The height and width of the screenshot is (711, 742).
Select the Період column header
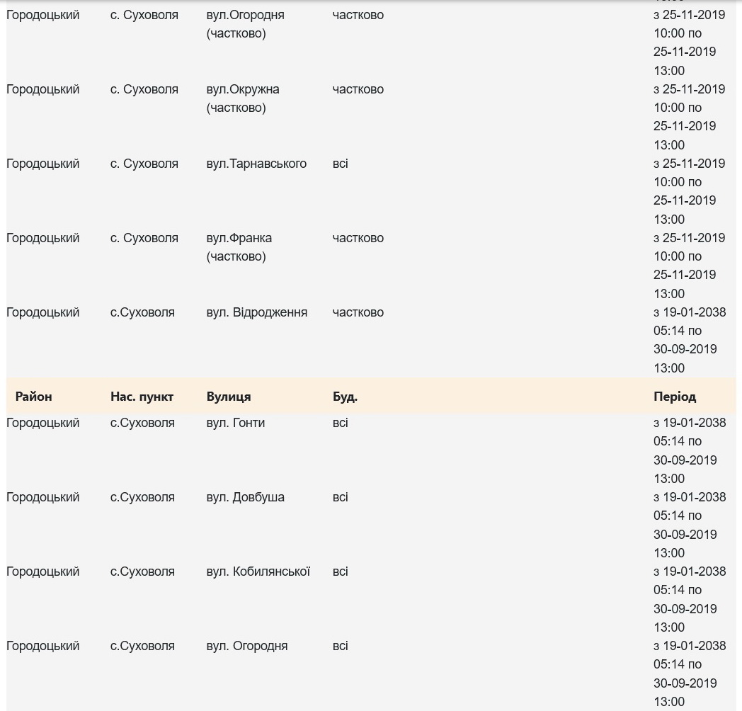pyautogui.click(x=674, y=397)
